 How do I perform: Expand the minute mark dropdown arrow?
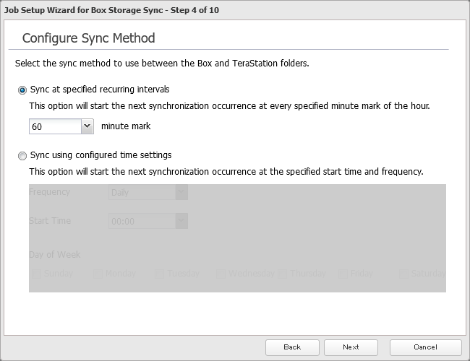click(x=87, y=126)
